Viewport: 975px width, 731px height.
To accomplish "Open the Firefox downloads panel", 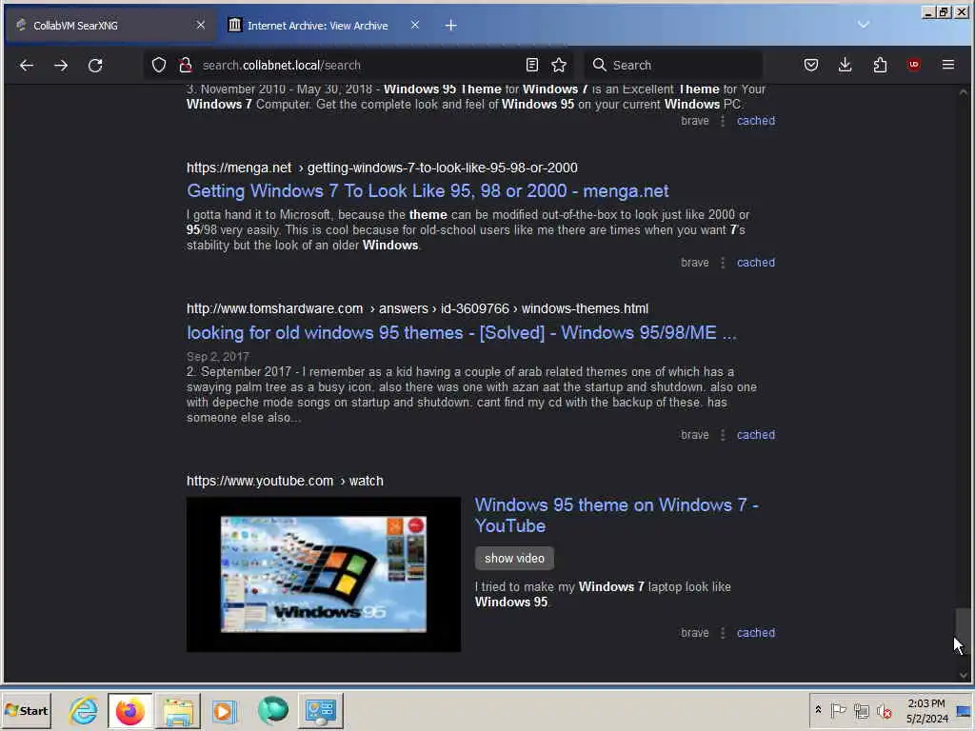I will 846,66.
